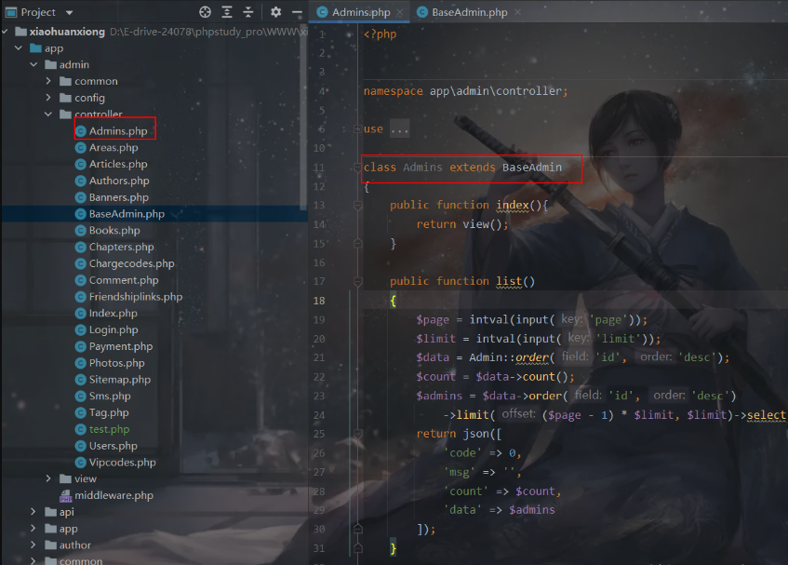Screen dimensions: 788x565
Task: Expand the view folder
Action: point(47,478)
